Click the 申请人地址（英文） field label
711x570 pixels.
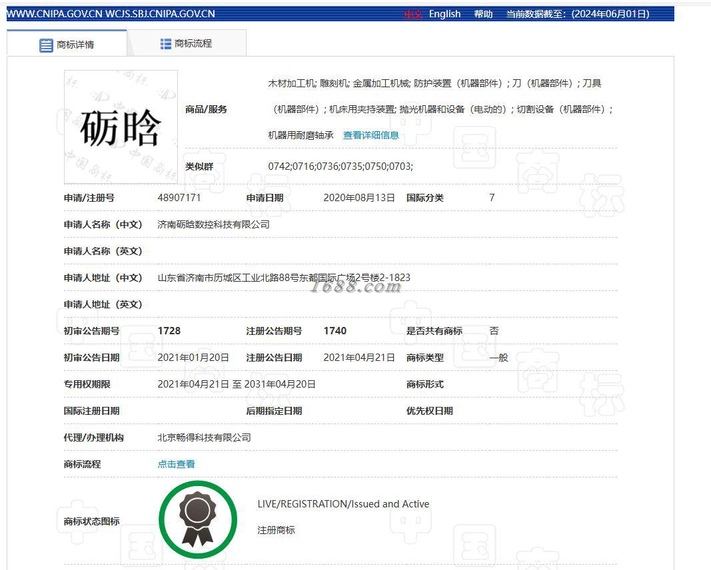(103, 304)
